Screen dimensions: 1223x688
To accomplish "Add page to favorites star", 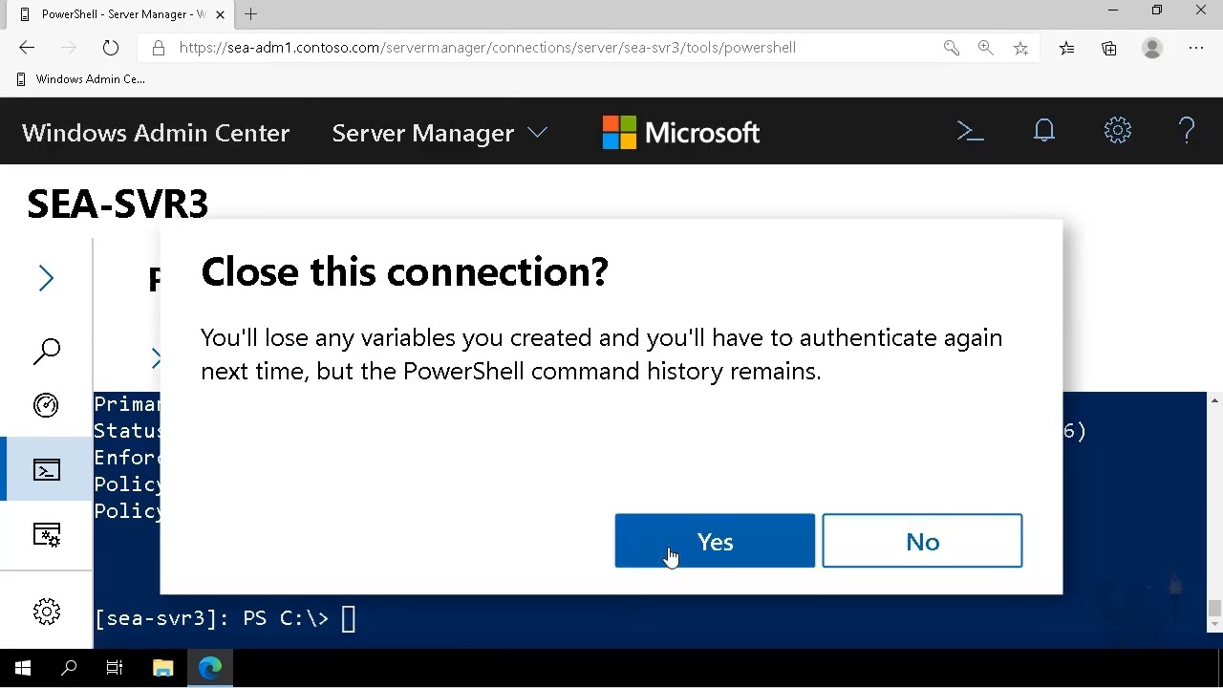I will click(1020, 48).
